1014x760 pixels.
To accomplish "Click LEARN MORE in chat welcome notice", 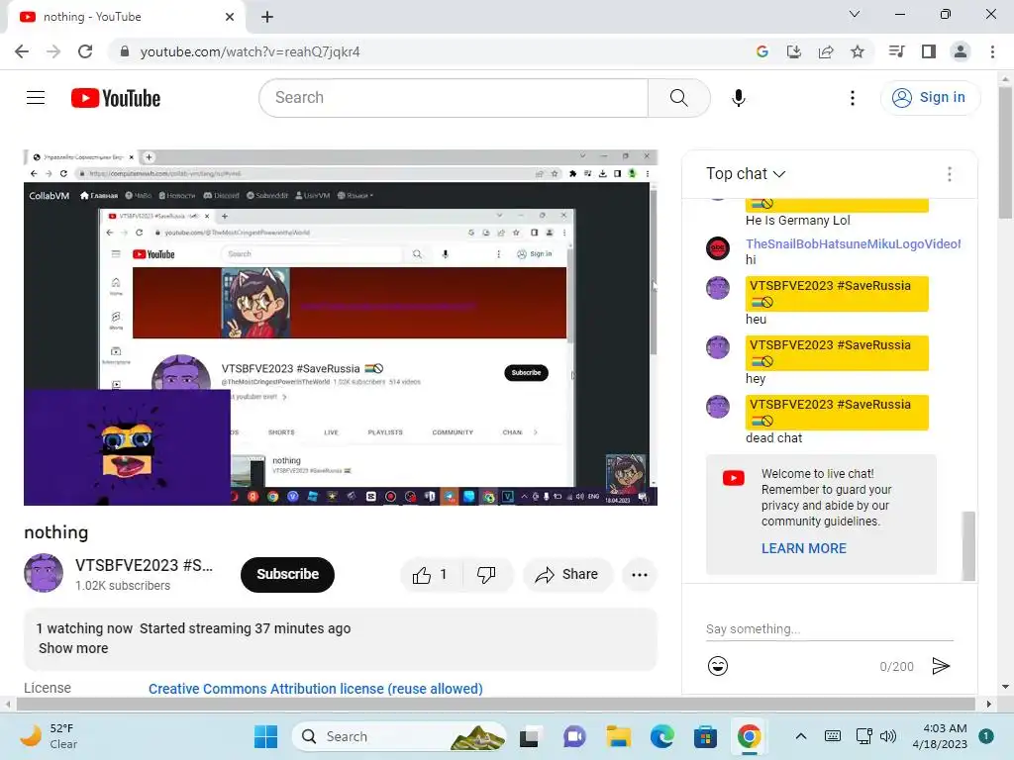I will coord(804,548).
